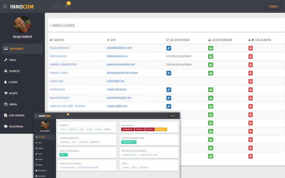Open MULTIMEDIA in the large left sidebar

[x=16, y=126]
